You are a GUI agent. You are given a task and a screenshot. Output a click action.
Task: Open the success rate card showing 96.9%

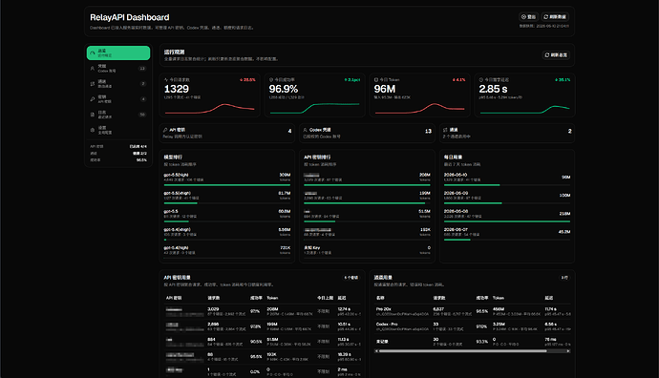click(315, 94)
